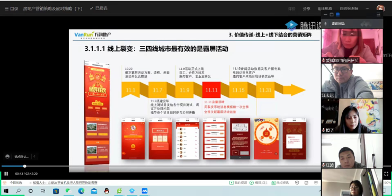Open Microsoft Store from the taskbar
This screenshot has width=392, height=196.
click(56, 191)
